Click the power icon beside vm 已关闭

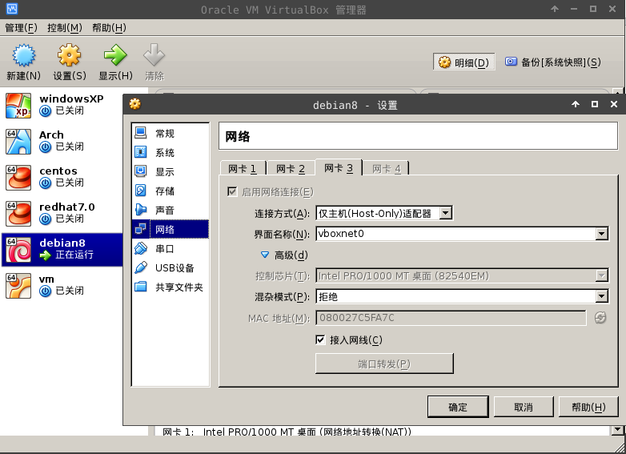[x=45, y=291]
